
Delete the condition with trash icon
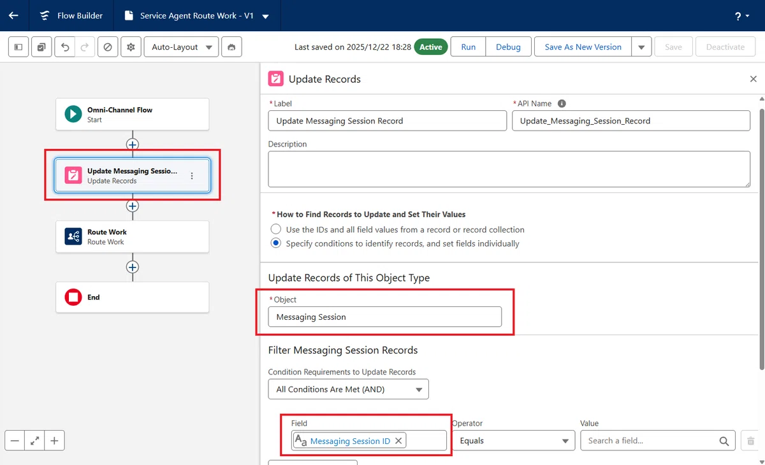[x=750, y=441]
